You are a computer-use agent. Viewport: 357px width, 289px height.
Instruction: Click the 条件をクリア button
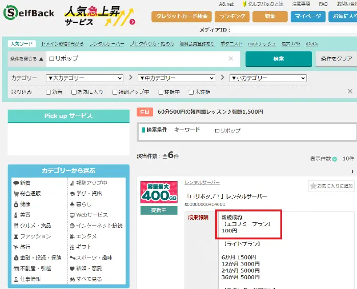[x=337, y=59]
